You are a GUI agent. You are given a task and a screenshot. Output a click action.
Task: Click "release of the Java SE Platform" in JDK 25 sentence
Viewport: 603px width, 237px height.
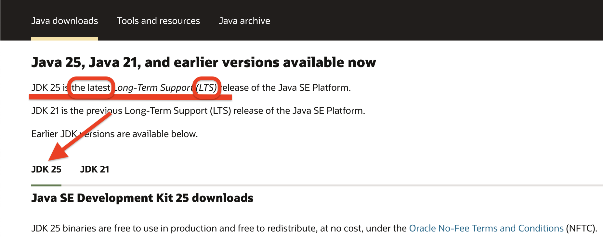286,88
